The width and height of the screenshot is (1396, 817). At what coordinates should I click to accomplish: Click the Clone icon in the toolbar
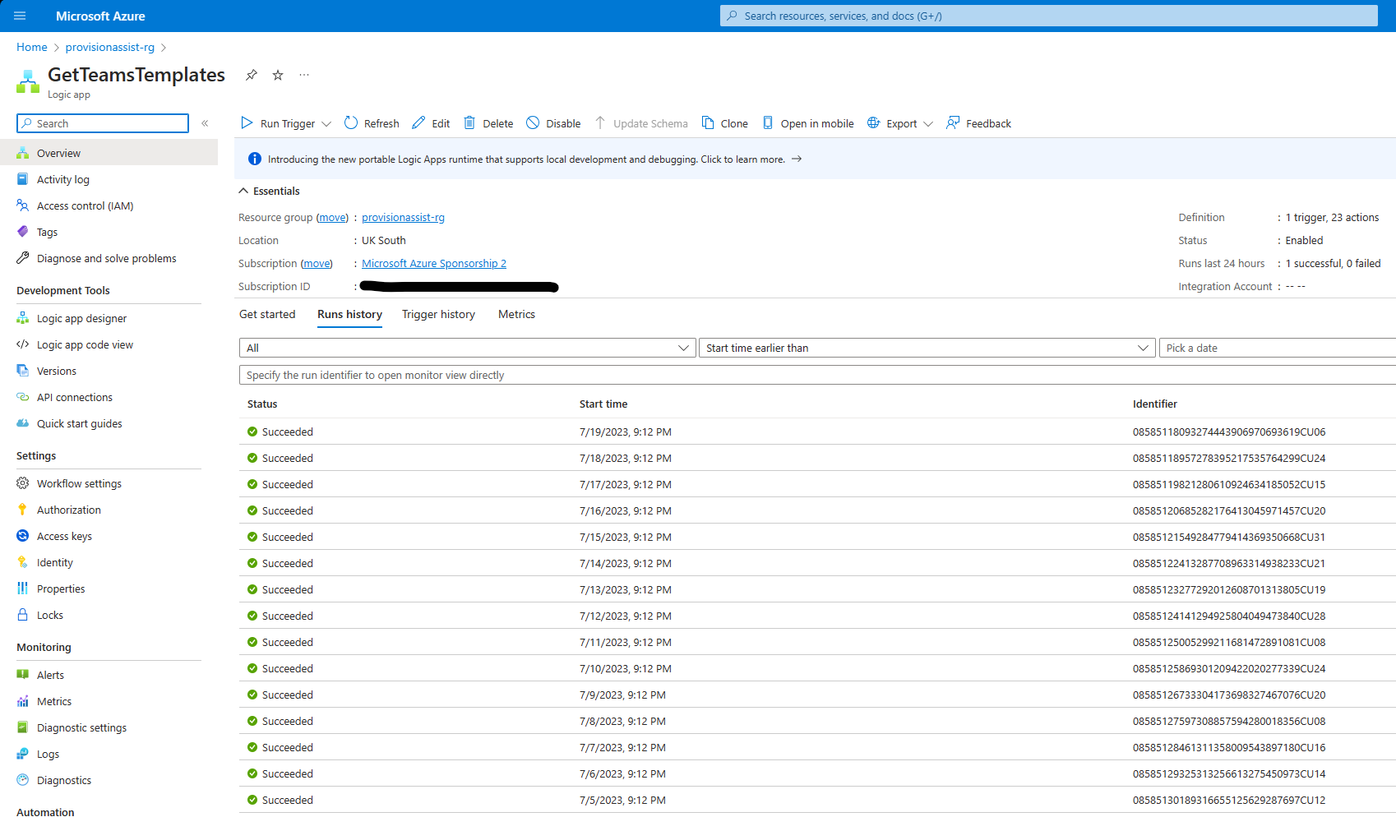[708, 123]
